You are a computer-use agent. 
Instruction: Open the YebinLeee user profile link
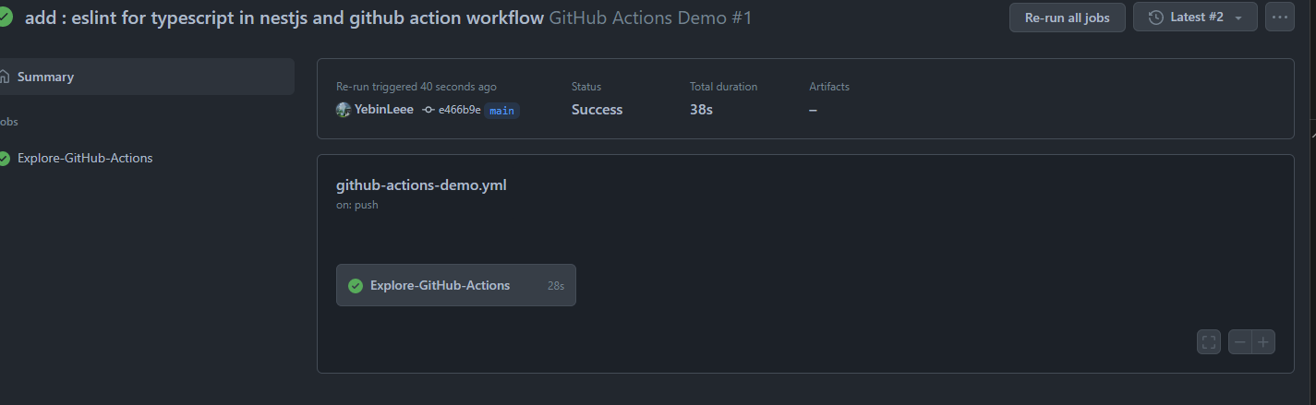[x=384, y=109]
